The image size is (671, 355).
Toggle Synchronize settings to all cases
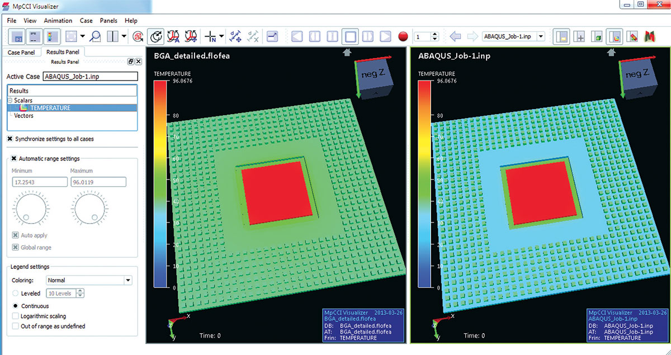point(10,139)
